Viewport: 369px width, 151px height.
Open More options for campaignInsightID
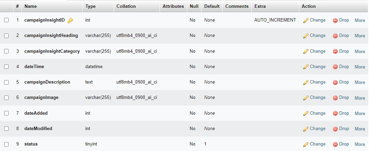[x=360, y=20]
